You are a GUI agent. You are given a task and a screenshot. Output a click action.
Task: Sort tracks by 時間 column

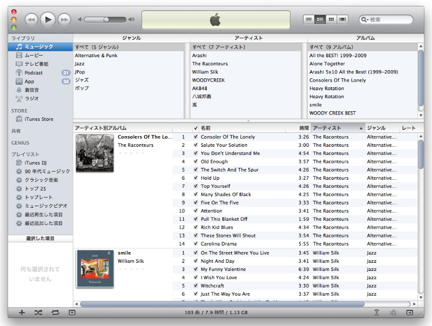click(x=299, y=128)
